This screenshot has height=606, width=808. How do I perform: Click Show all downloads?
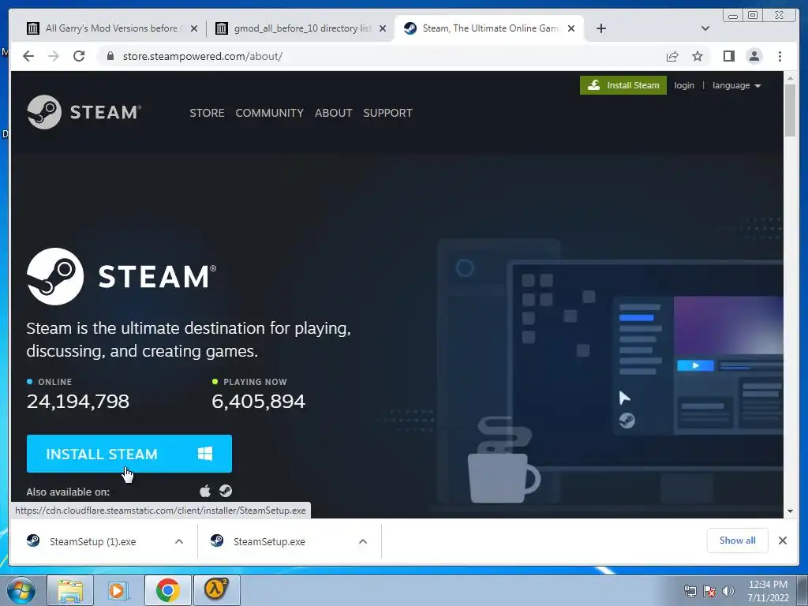738,540
